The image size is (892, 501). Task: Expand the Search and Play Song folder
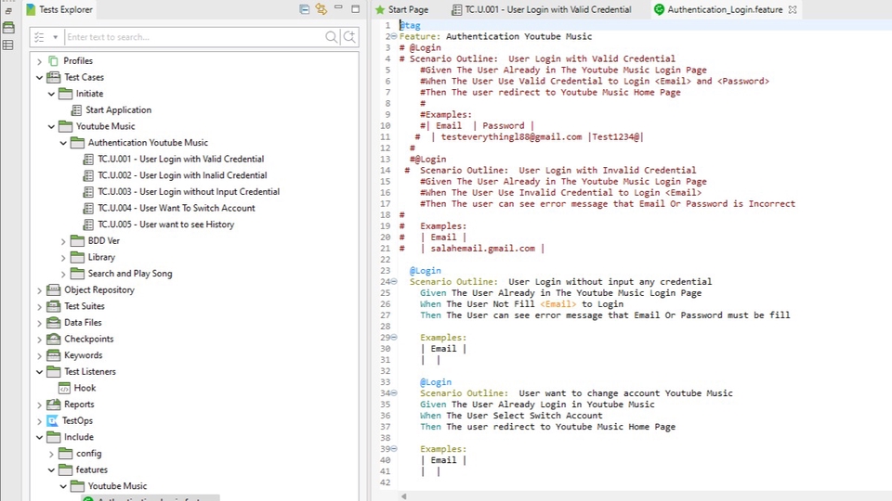point(63,274)
